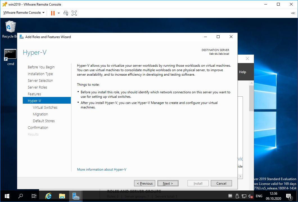
Task: Go to Migration step
Action: coord(40,114)
